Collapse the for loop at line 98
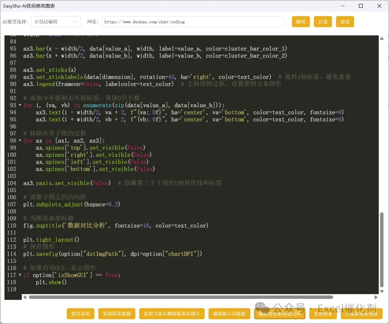Viewport: 389px width, 324px height. coord(20,141)
